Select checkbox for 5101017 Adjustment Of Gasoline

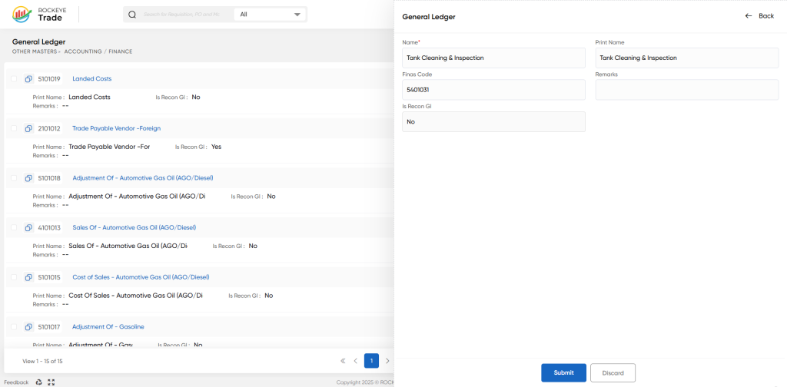(x=14, y=327)
